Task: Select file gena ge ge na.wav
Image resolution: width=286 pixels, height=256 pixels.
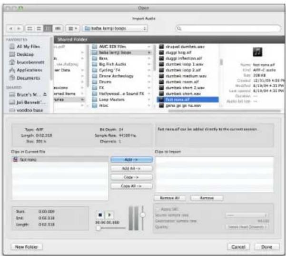Action: [x=188, y=105]
